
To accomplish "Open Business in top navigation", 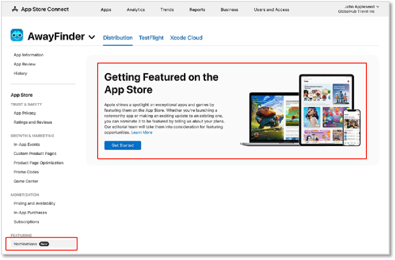I will (x=229, y=9).
